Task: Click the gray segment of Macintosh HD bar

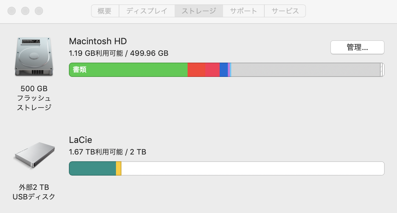Action: [x=305, y=70]
